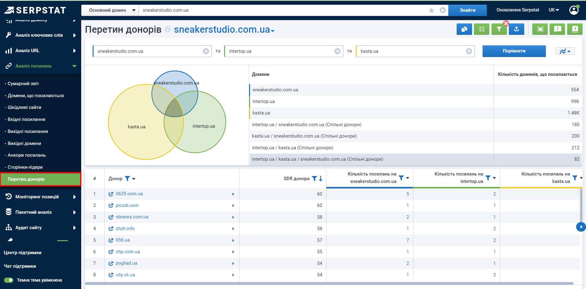Click the export upload icon button
The width and height of the screenshot is (586, 289).
tap(516, 29)
